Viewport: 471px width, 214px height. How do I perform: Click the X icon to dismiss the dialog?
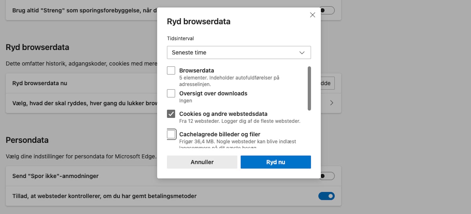[312, 15]
